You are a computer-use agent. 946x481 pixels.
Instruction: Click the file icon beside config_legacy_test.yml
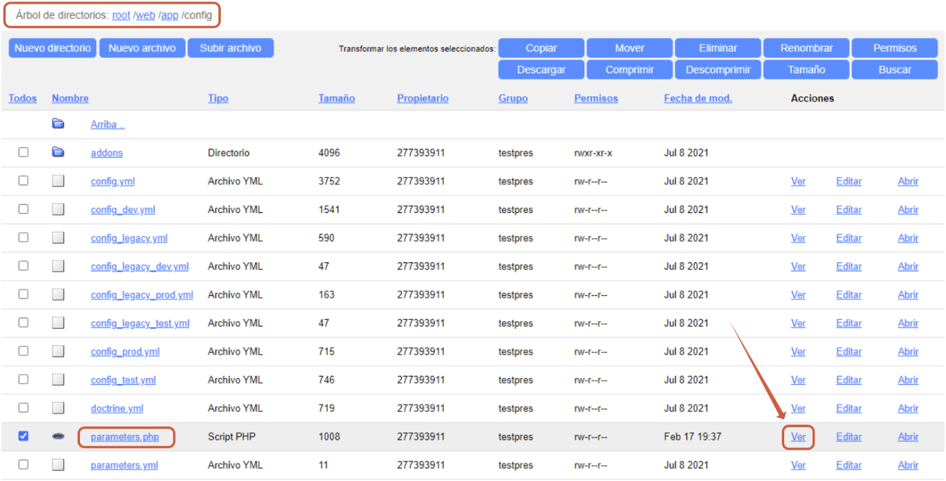pyautogui.click(x=58, y=323)
